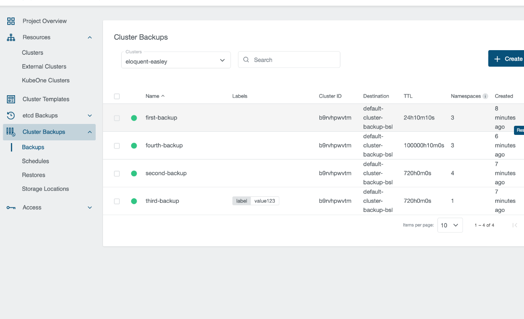The image size is (524, 319).
Task: Click the etcd Backups clock icon
Action: coord(11,116)
